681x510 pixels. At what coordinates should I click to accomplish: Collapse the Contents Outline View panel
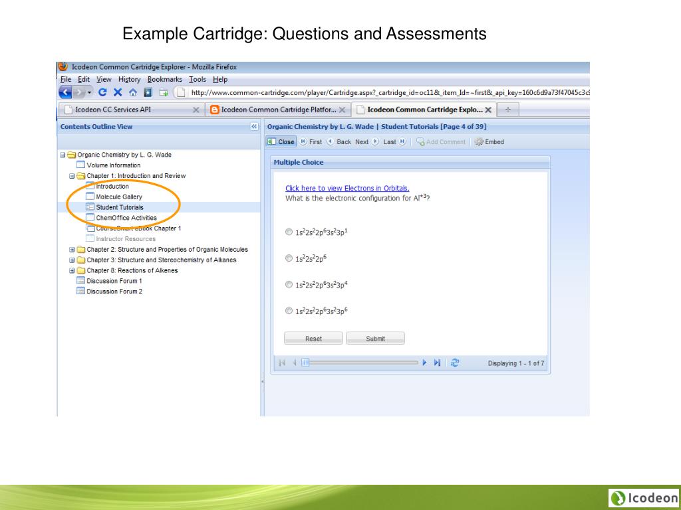tap(254, 127)
